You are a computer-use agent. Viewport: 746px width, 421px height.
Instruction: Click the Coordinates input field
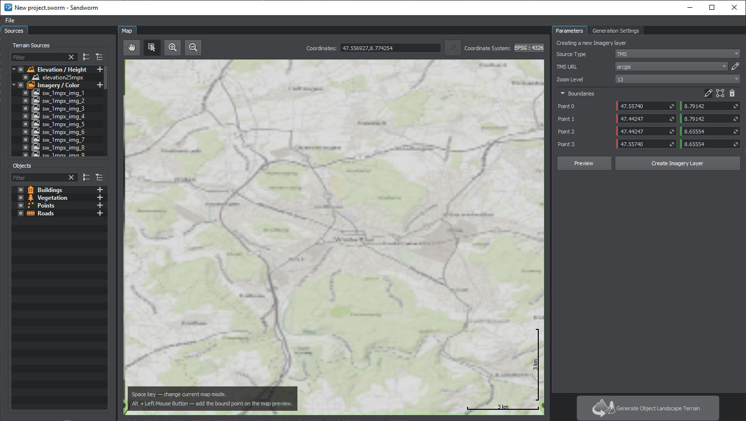click(390, 48)
